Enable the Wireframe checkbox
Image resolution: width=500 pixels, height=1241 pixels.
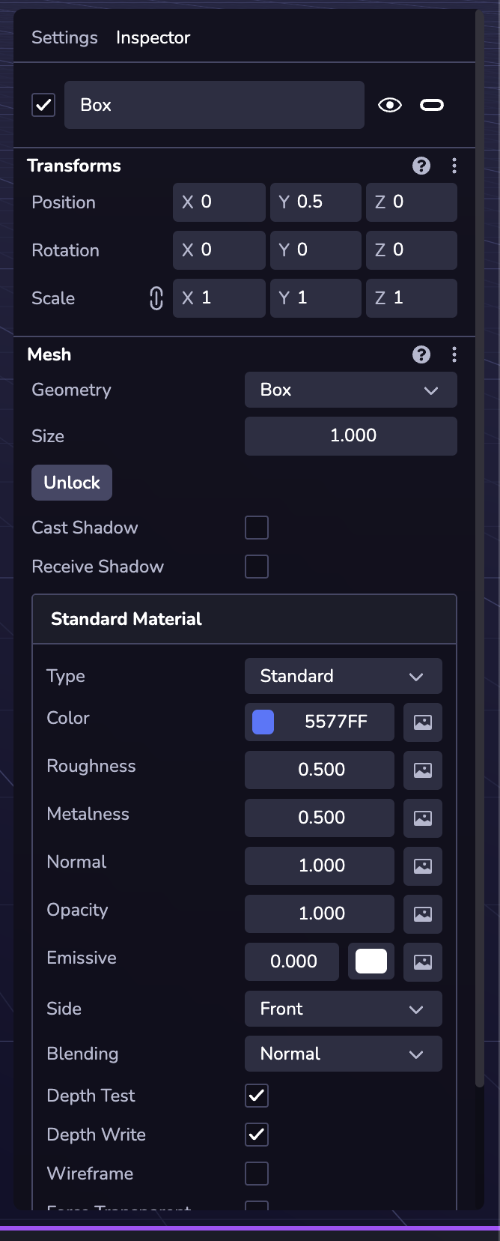tap(257, 1174)
